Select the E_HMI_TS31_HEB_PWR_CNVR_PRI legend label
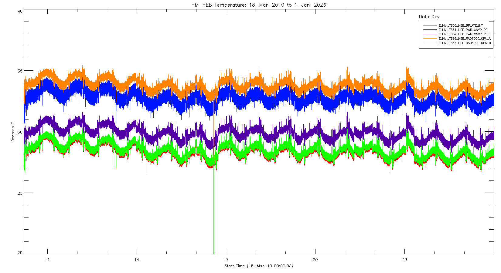The image size is (501, 273). [x=463, y=30]
